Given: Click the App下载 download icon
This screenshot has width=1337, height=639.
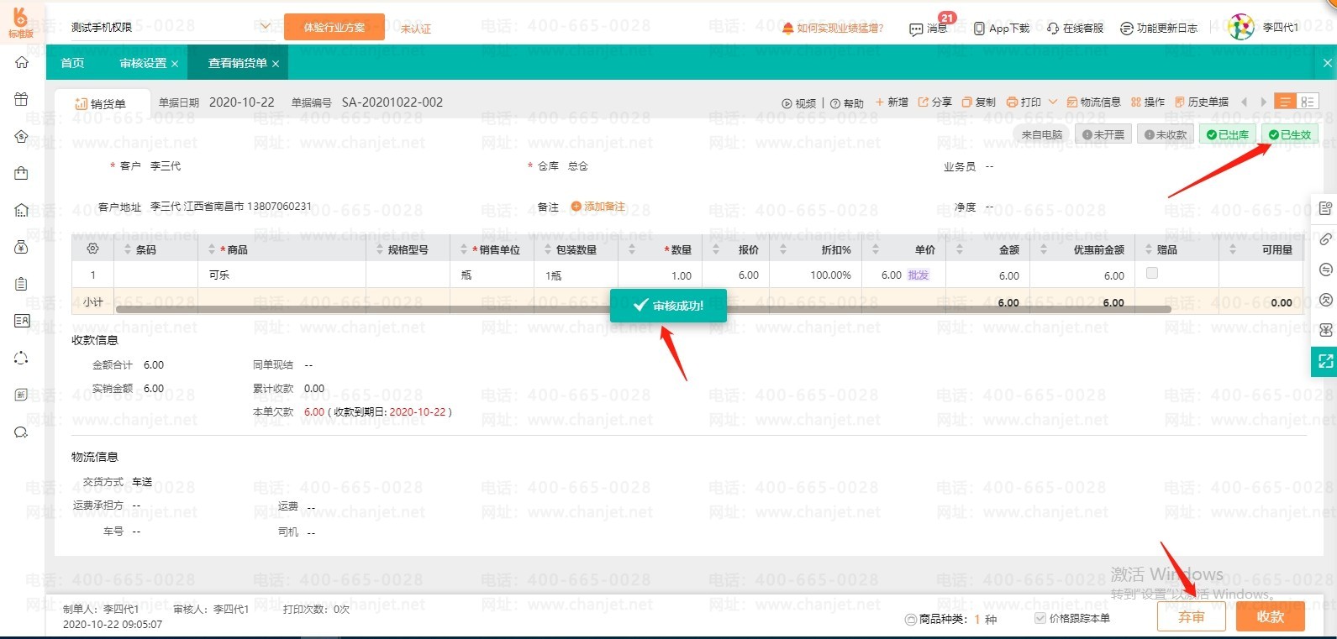Looking at the screenshot, I should [x=1001, y=28].
